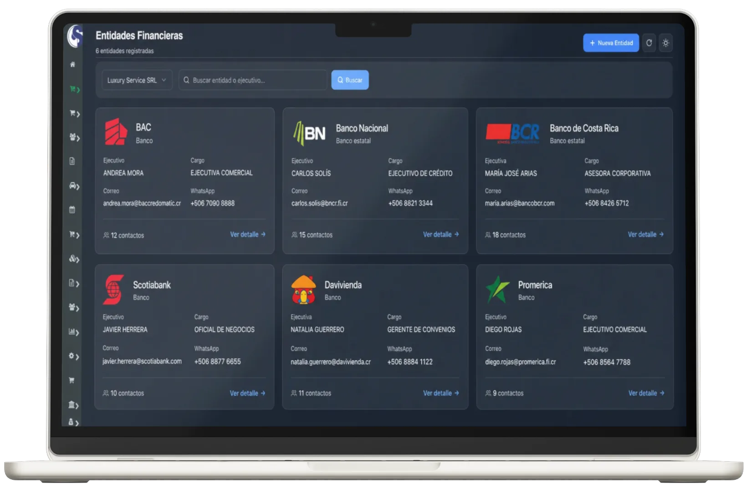
Task: Click the contacts icon beside 18 contactos
Action: tap(488, 235)
